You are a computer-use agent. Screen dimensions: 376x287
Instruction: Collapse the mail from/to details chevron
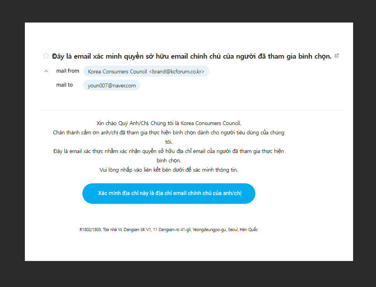point(46,71)
